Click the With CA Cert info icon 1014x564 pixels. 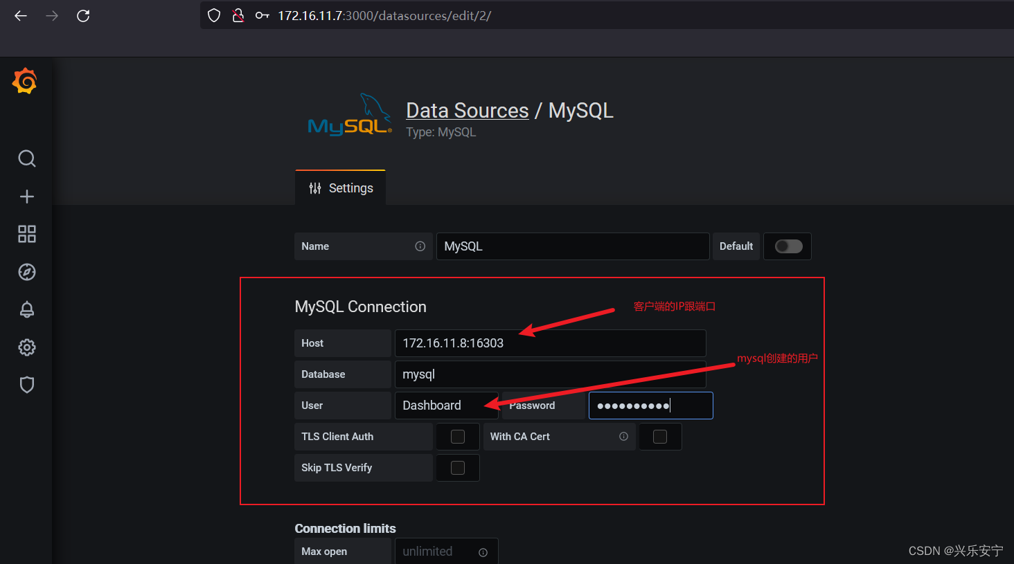pyautogui.click(x=623, y=437)
